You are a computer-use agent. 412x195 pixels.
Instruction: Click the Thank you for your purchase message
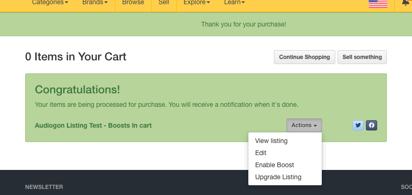point(244,25)
